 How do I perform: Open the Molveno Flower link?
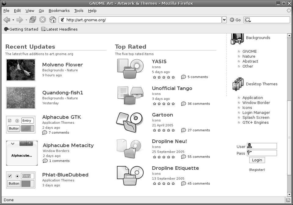(62, 65)
